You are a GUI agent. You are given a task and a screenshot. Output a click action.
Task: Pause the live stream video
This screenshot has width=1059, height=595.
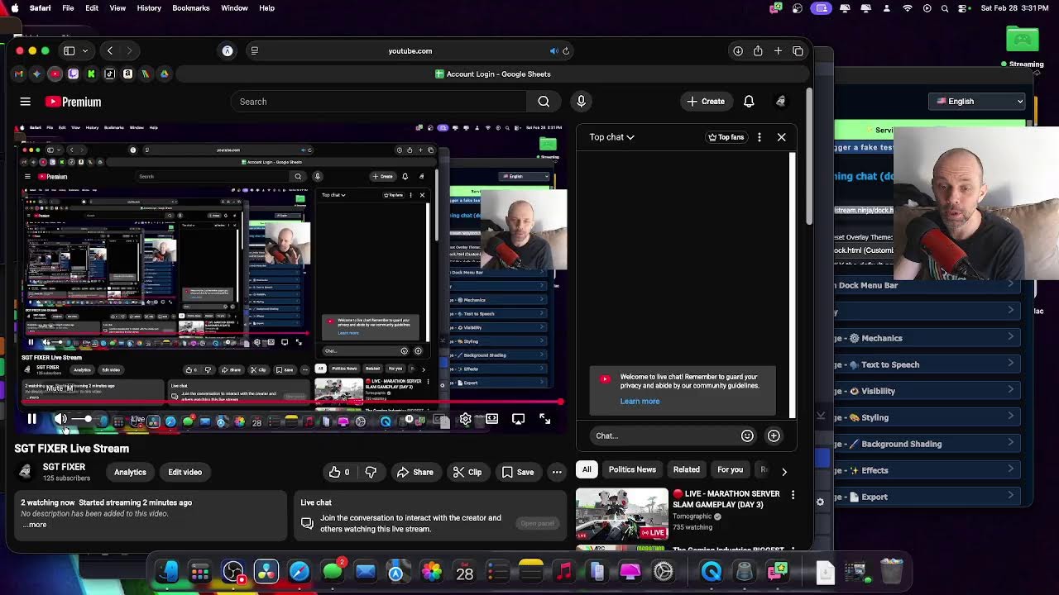click(31, 419)
